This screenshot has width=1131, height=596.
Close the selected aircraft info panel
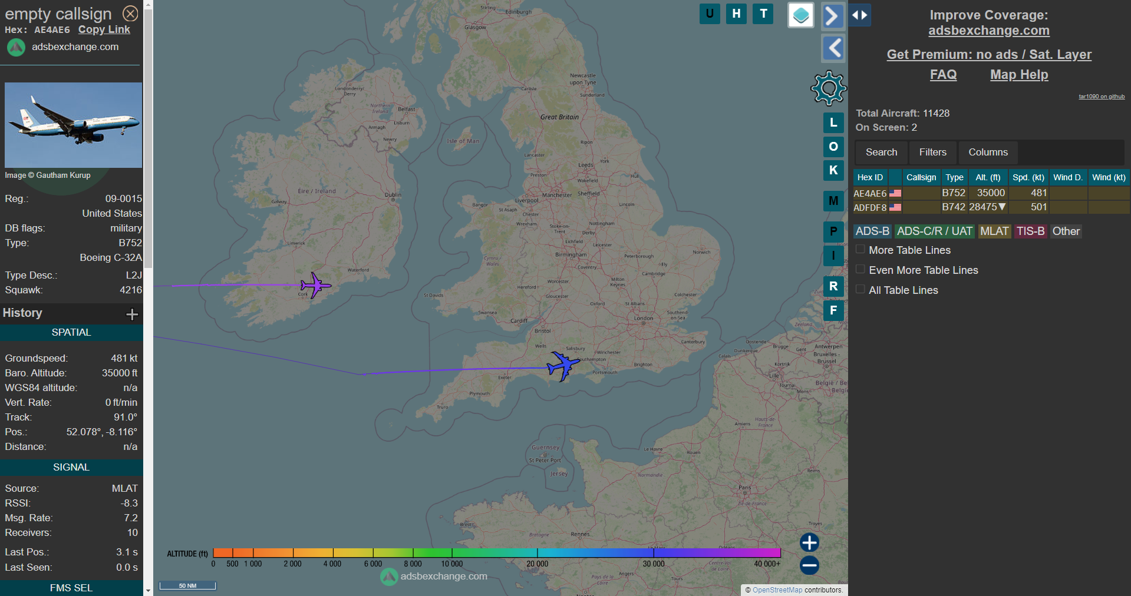[130, 14]
